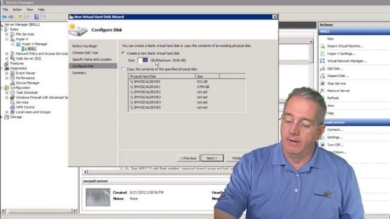The height and width of the screenshot is (219, 390).
Task: Click Help in the Actions pane
Action: (330, 113)
